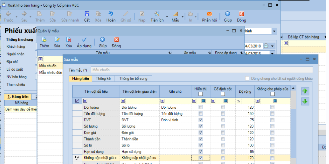This screenshot has width=329, height=164.
Task: Click the Sửa nhanh toolbar icon
Action: (x=70, y=14)
